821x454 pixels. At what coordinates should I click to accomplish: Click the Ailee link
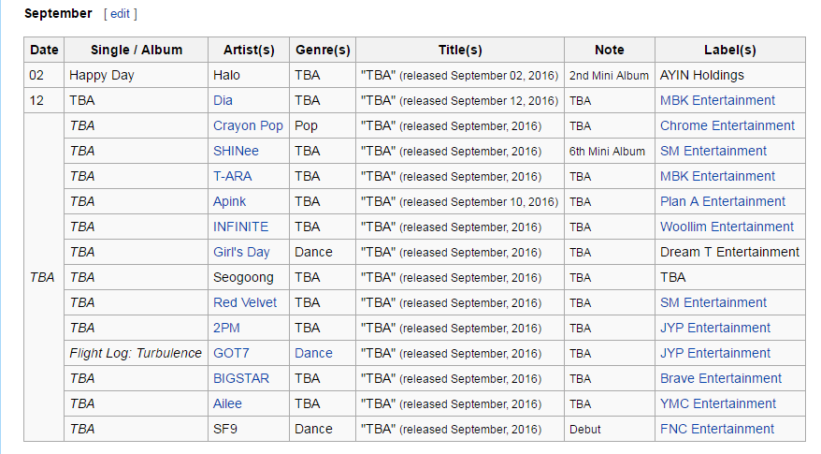227,403
